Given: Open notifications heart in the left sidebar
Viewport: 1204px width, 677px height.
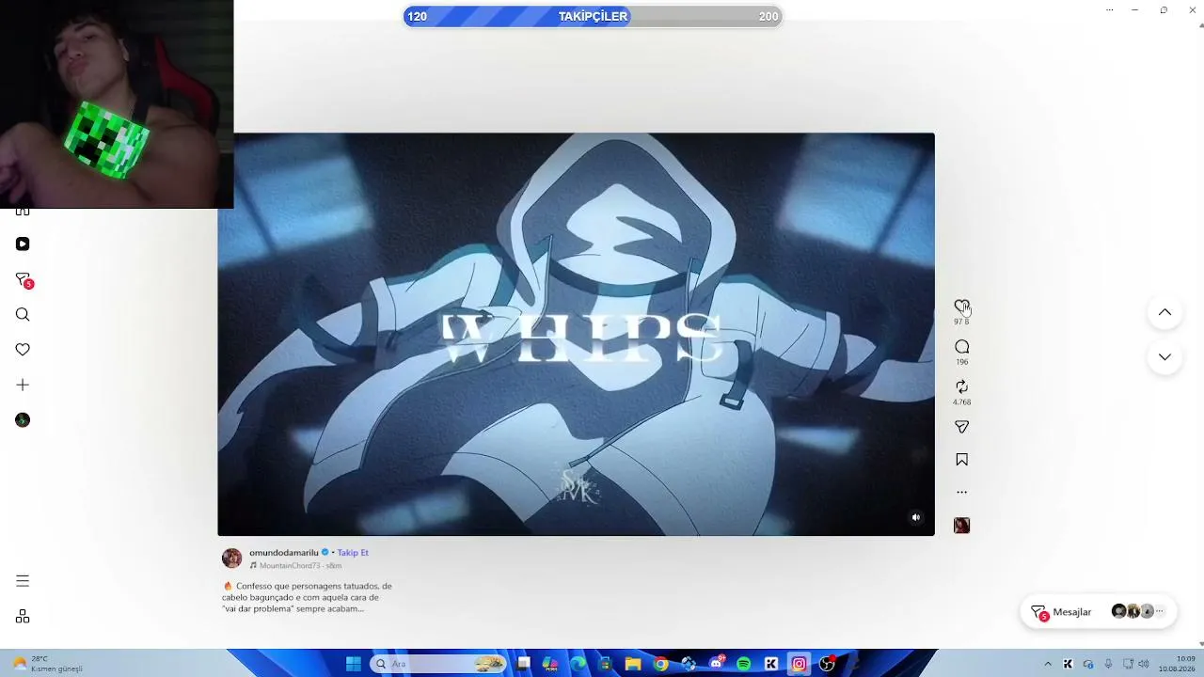Looking at the screenshot, I should pos(23,350).
